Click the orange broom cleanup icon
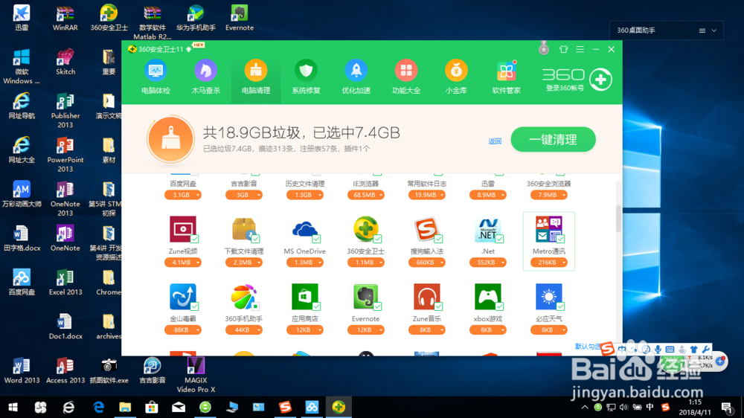Viewport: 744px width, 418px height. coord(170,140)
